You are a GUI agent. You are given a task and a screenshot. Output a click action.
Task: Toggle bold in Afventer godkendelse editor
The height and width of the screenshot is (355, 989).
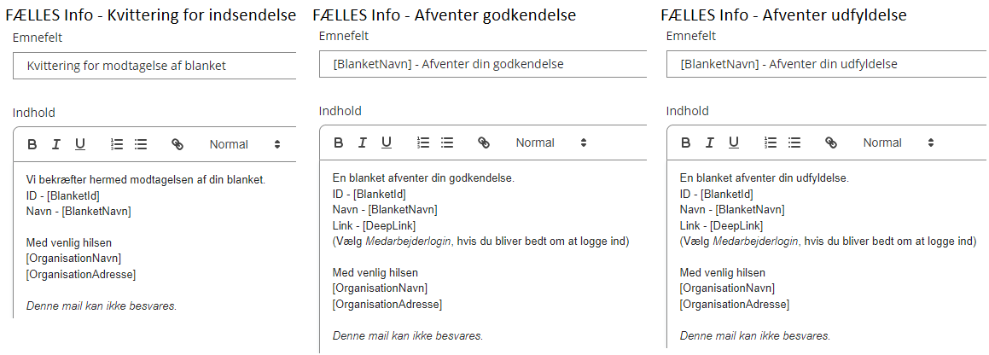click(338, 143)
